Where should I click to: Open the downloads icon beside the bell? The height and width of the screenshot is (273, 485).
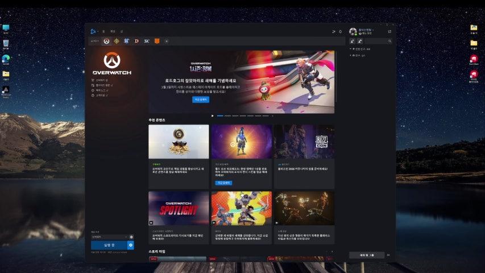333,32
